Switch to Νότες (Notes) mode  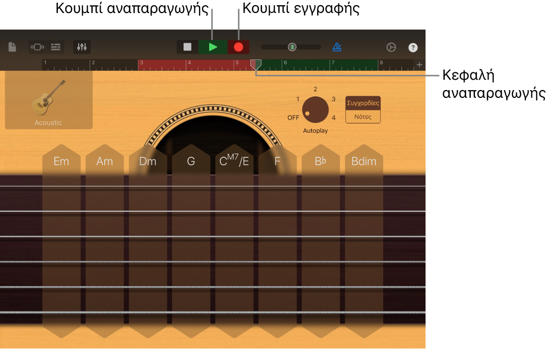point(363,117)
